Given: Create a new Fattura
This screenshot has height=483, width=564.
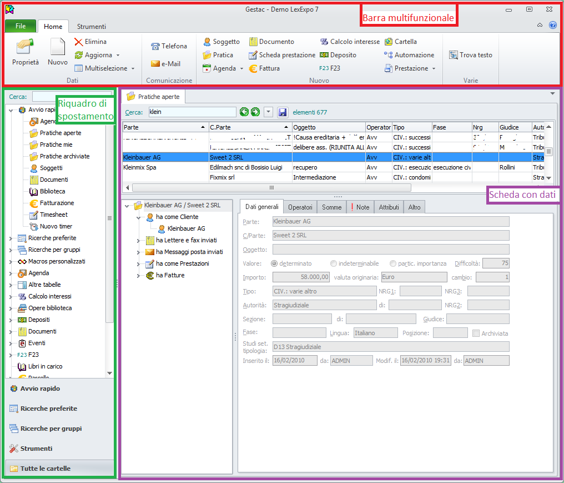Looking at the screenshot, I should (264, 68).
